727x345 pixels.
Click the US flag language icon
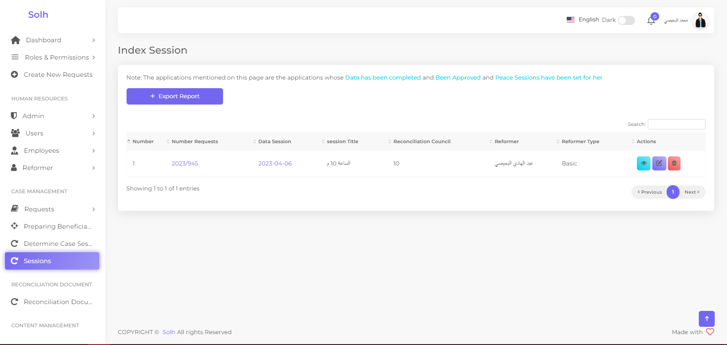[570, 20]
